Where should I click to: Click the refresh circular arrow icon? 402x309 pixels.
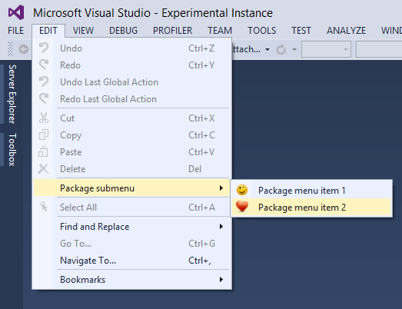tap(281, 49)
